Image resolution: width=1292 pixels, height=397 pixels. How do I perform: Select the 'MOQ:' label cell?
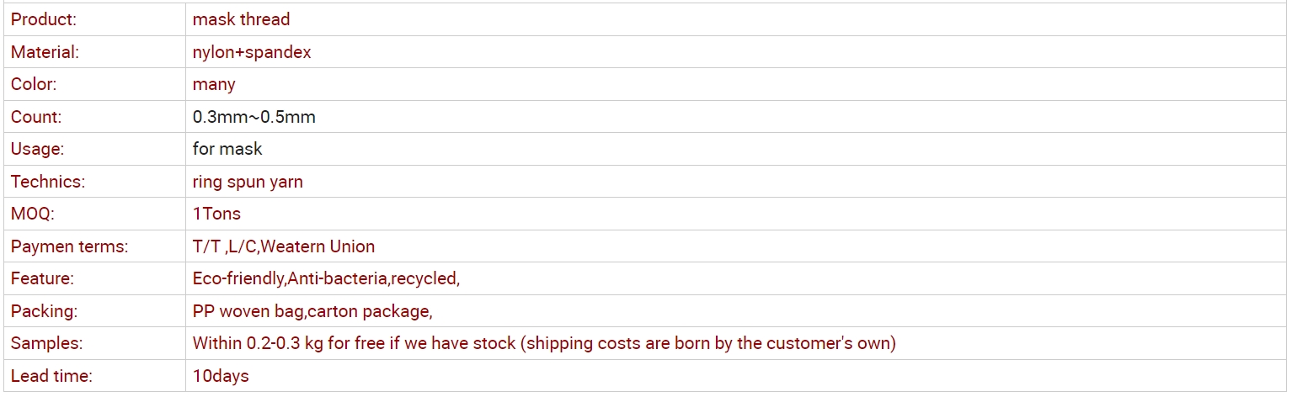[32, 214]
